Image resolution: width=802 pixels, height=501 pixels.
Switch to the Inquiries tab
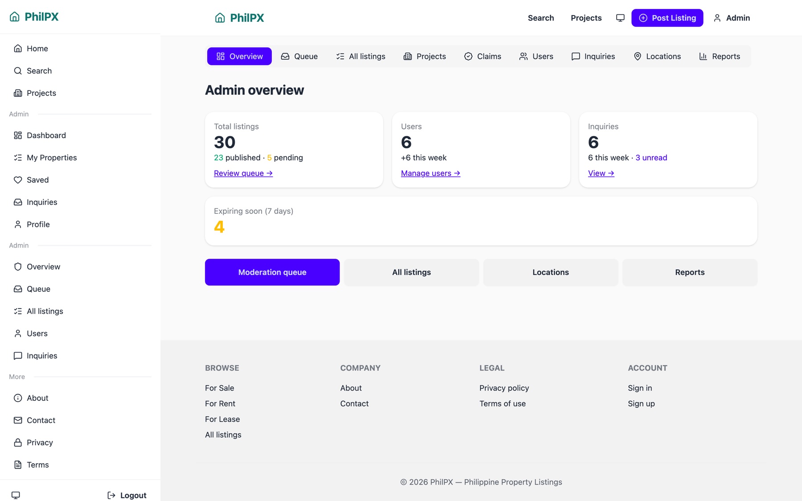593,57
